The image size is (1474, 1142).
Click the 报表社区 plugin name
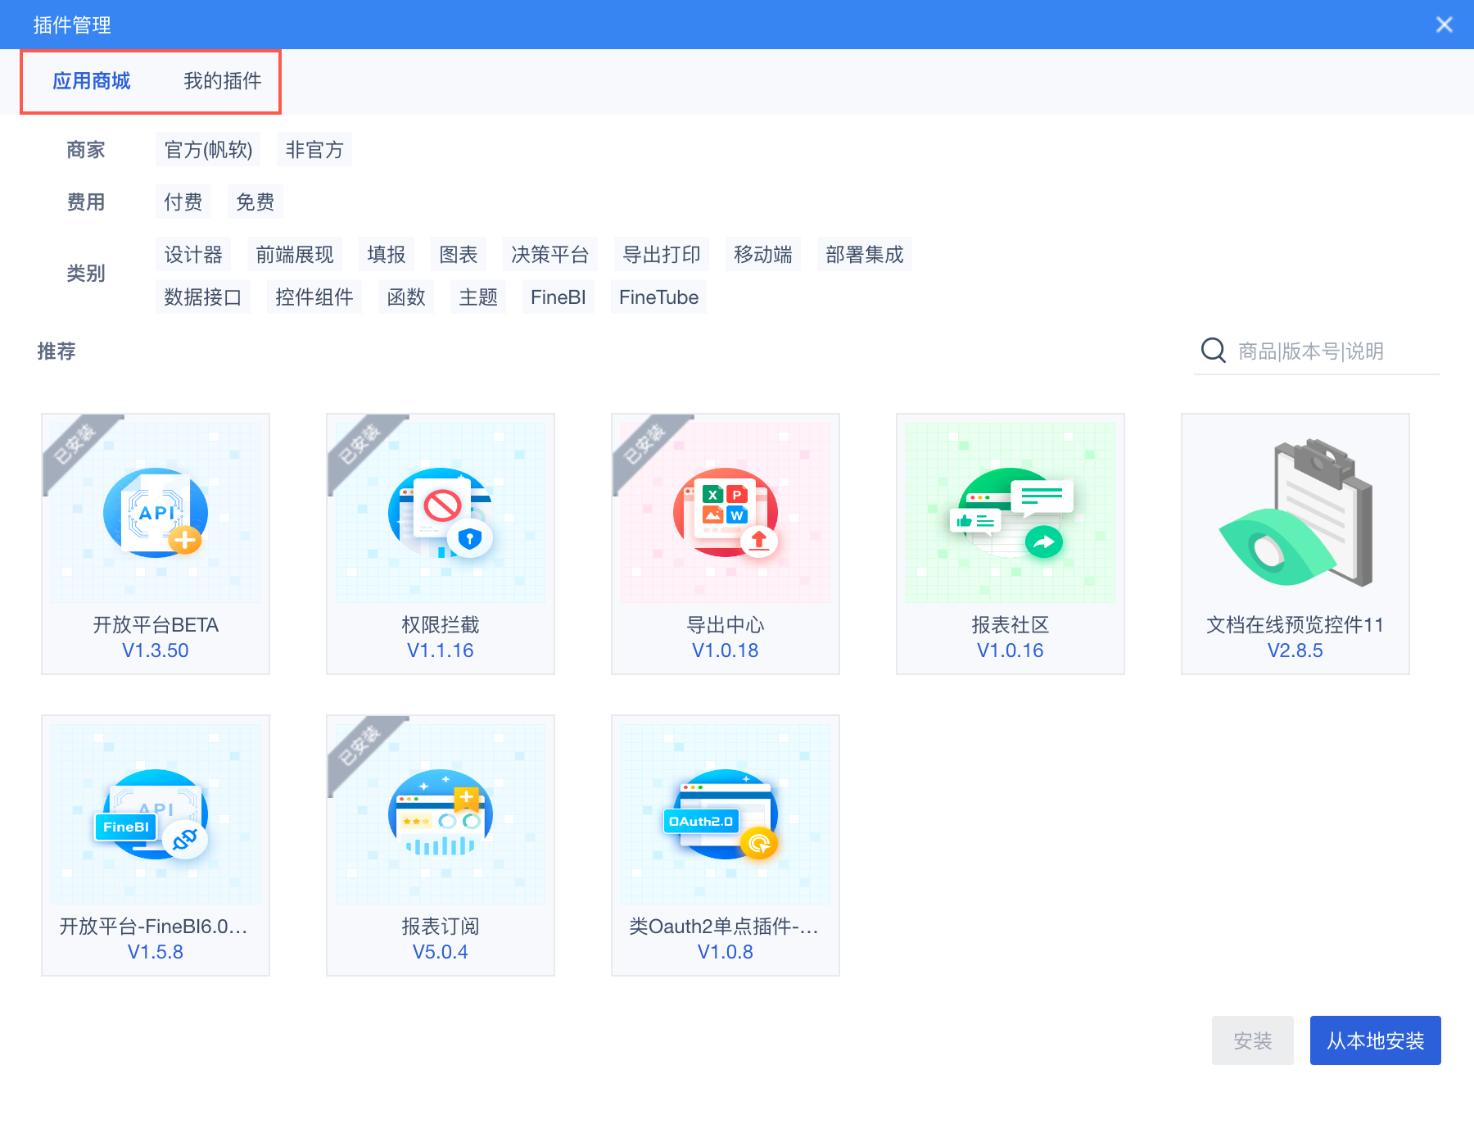(1011, 625)
